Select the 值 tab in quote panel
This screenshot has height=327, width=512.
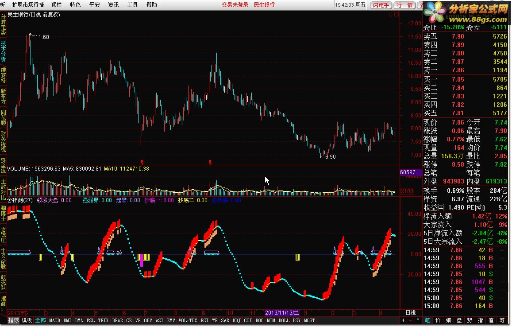[x=491, y=320]
